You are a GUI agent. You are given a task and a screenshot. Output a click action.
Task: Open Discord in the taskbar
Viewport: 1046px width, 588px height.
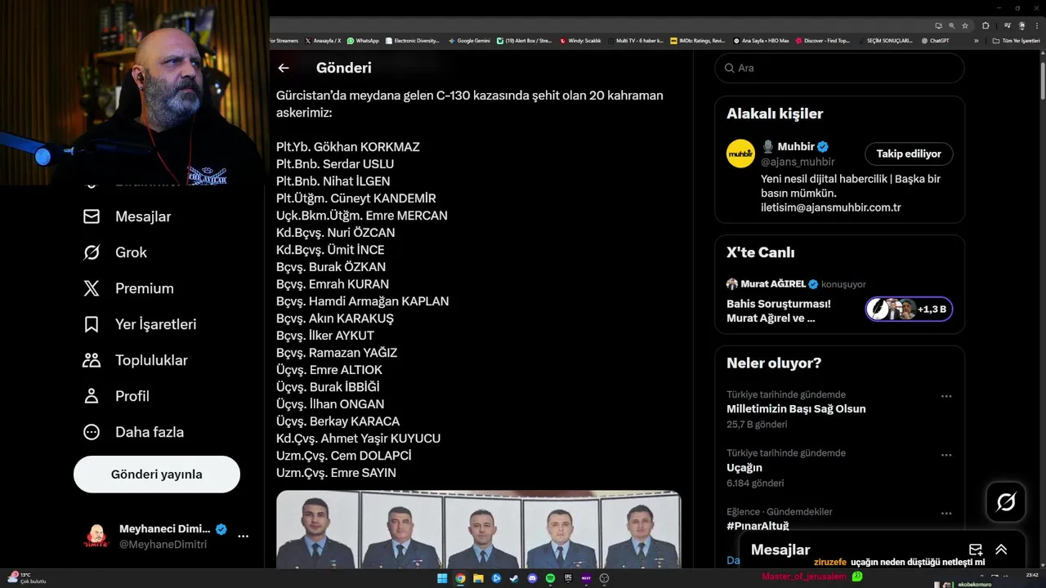532,578
